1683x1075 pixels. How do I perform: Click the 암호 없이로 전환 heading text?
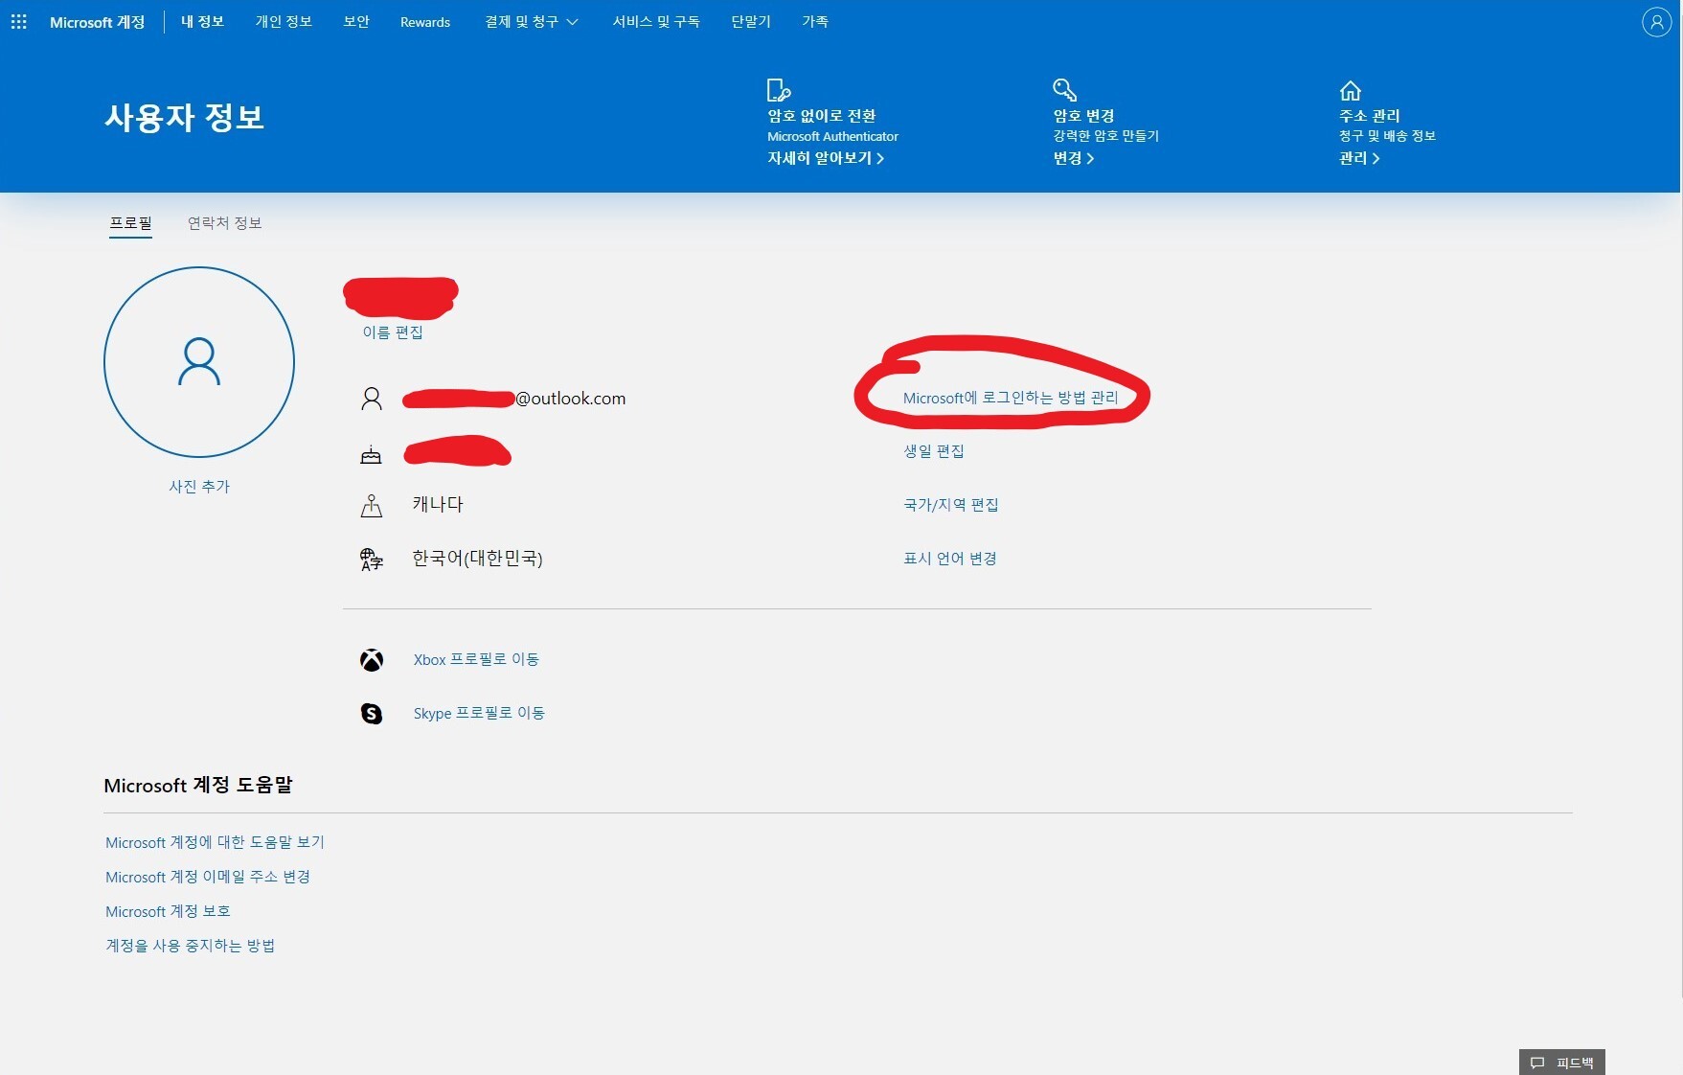click(x=822, y=116)
